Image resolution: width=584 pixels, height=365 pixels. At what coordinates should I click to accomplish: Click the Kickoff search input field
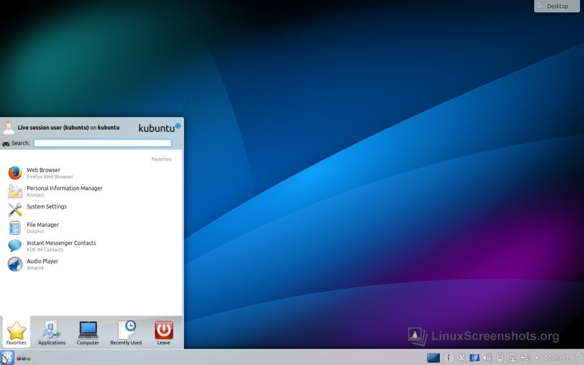[102, 143]
